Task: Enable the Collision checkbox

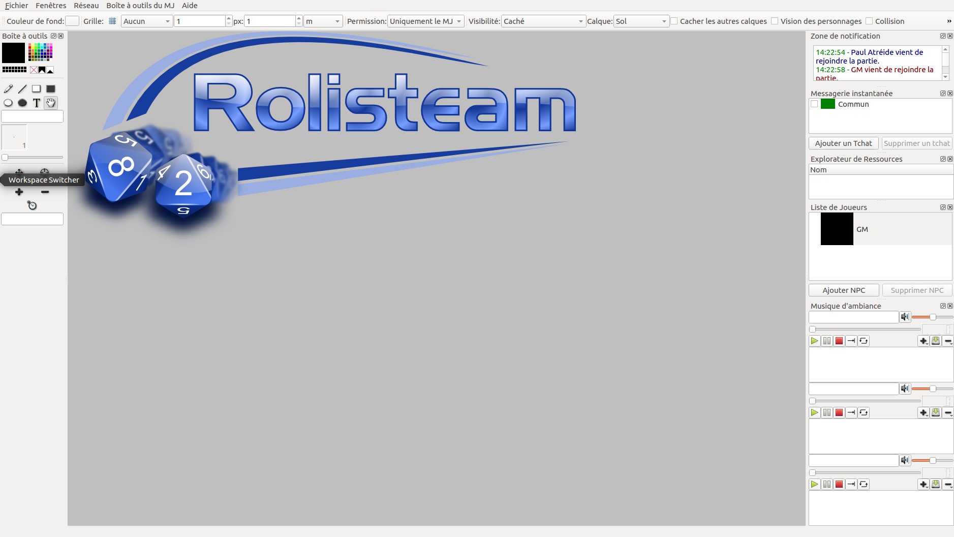Action: click(x=870, y=21)
